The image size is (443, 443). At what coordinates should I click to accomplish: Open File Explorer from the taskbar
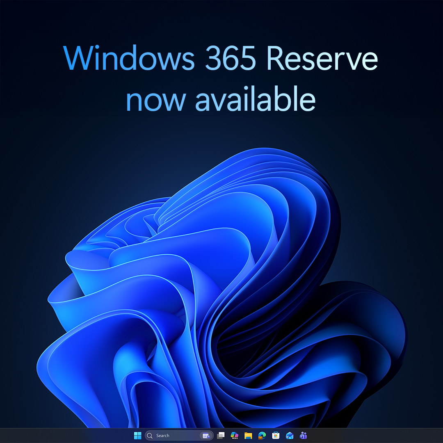point(248,435)
